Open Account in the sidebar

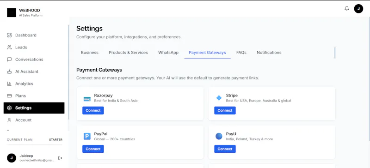(x=34, y=120)
